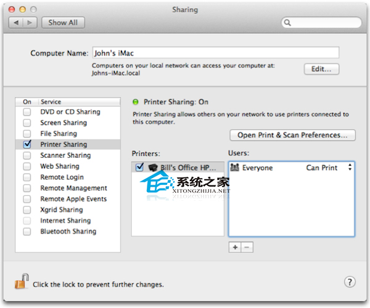
Task: Enable Remote Management checkbox
Action: click(27, 188)
